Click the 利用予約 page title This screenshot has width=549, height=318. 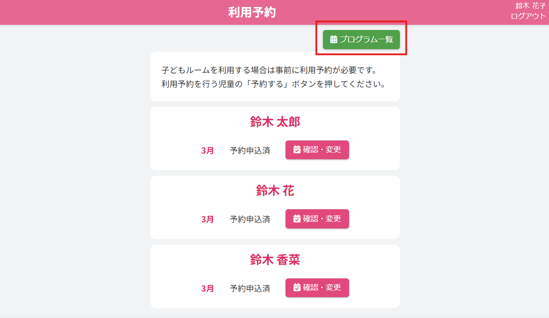[x=252, y=13]
